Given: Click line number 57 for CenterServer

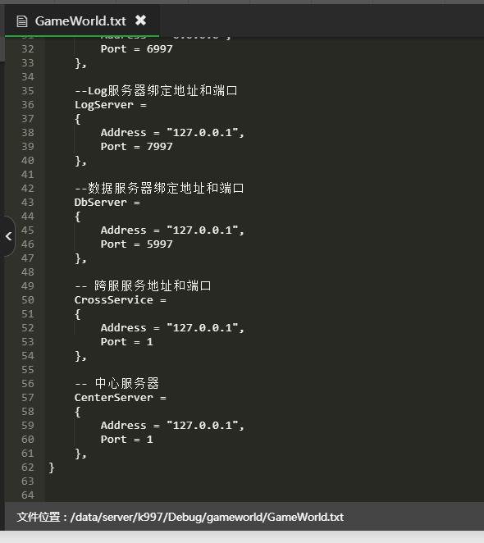Looking at the screenshot, I should pyautogui.click(x=28, y=398).
